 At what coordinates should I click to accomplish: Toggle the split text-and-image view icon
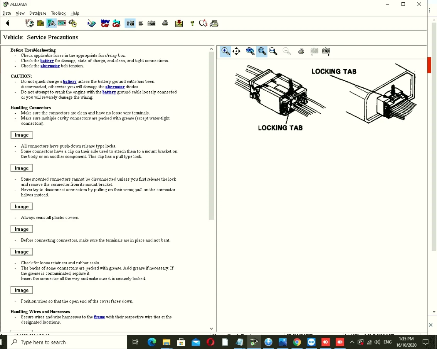pyautogui.click(x=130, y=23)
